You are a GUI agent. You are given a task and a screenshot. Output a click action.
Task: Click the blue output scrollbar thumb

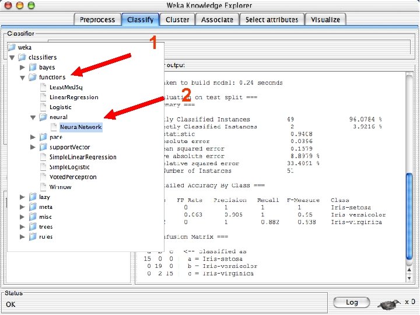(x=409, y=216)
